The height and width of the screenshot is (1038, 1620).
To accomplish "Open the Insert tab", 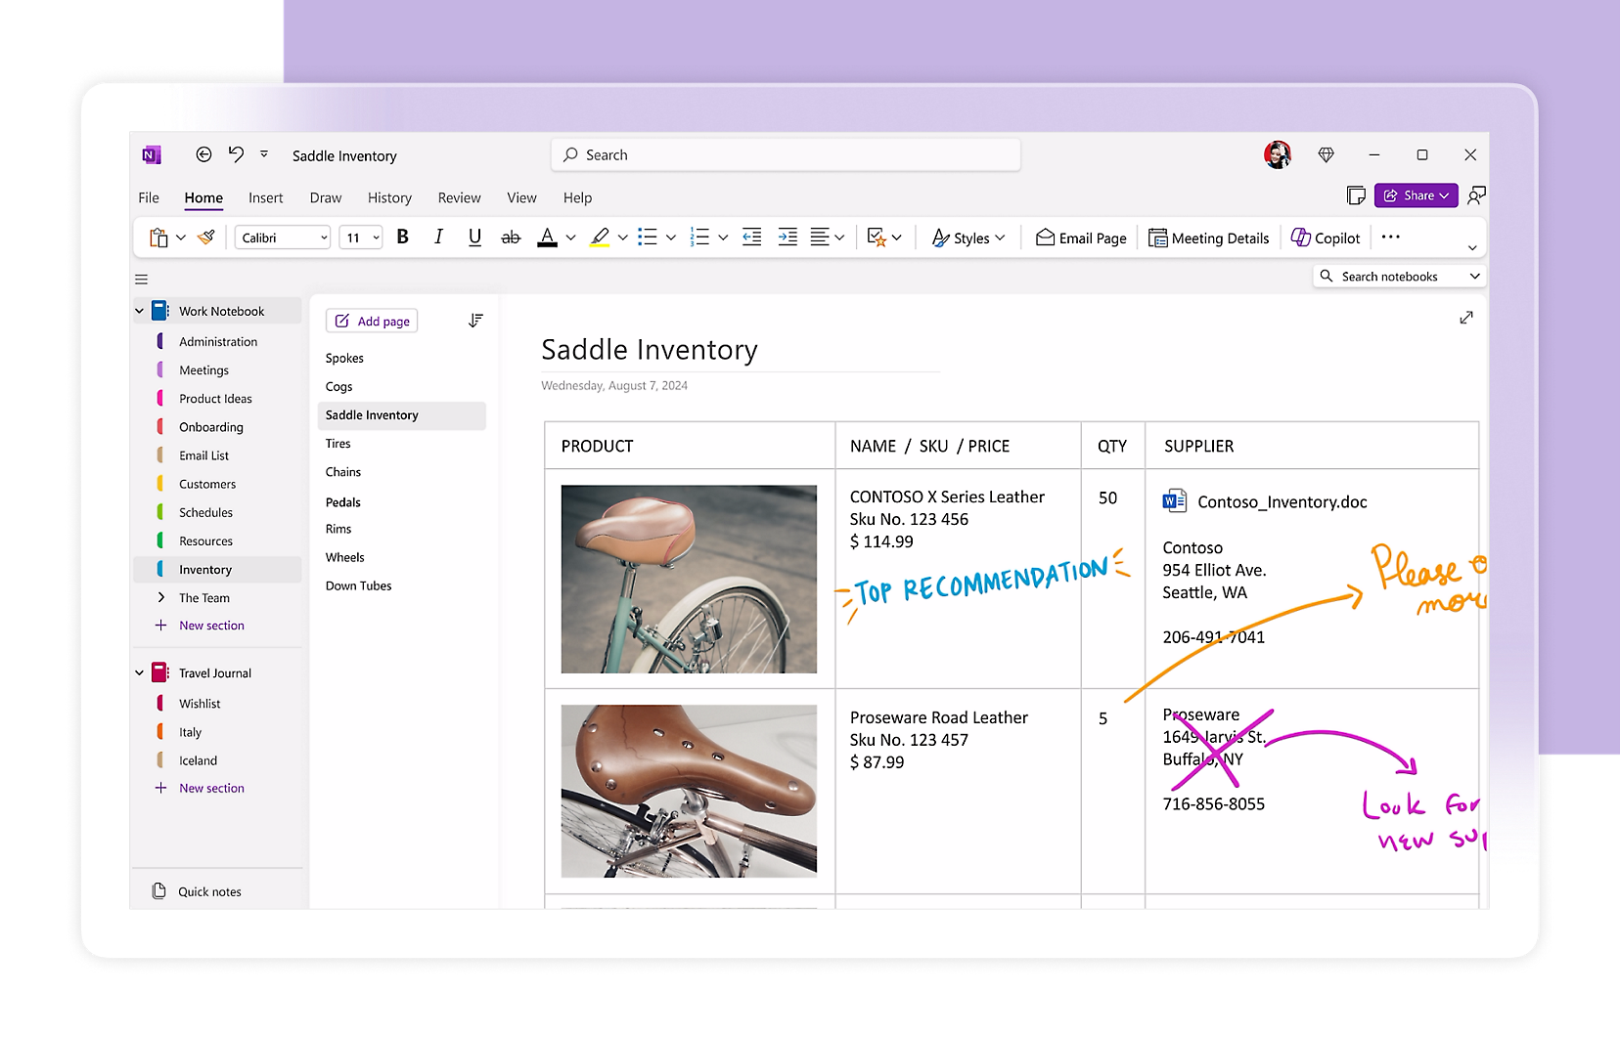I will (x=265, y=197).
